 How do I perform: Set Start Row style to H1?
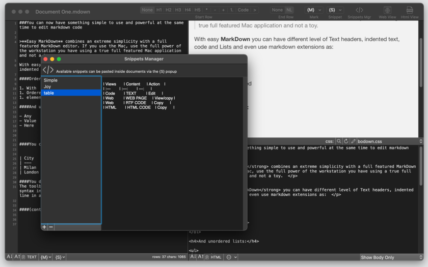pyautogui.click(x=159, y=10)
